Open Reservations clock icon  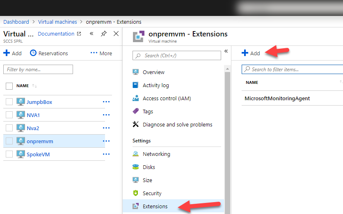tap(33, 53)
